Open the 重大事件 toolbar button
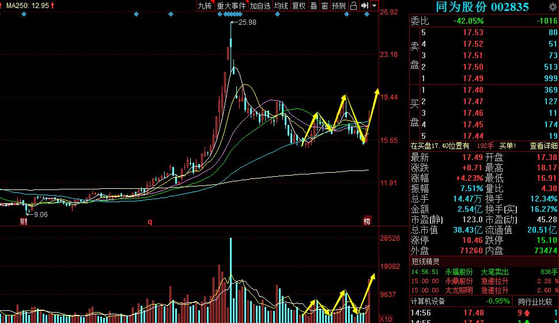Image resolution: width=559 pixels, height=323 pixels. tap(231, 6)
